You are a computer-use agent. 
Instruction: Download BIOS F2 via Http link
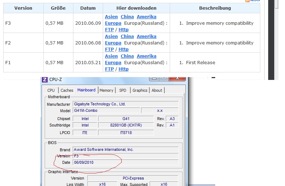(124, 49)
